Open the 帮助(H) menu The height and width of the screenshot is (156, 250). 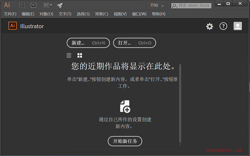click(158, 14)
